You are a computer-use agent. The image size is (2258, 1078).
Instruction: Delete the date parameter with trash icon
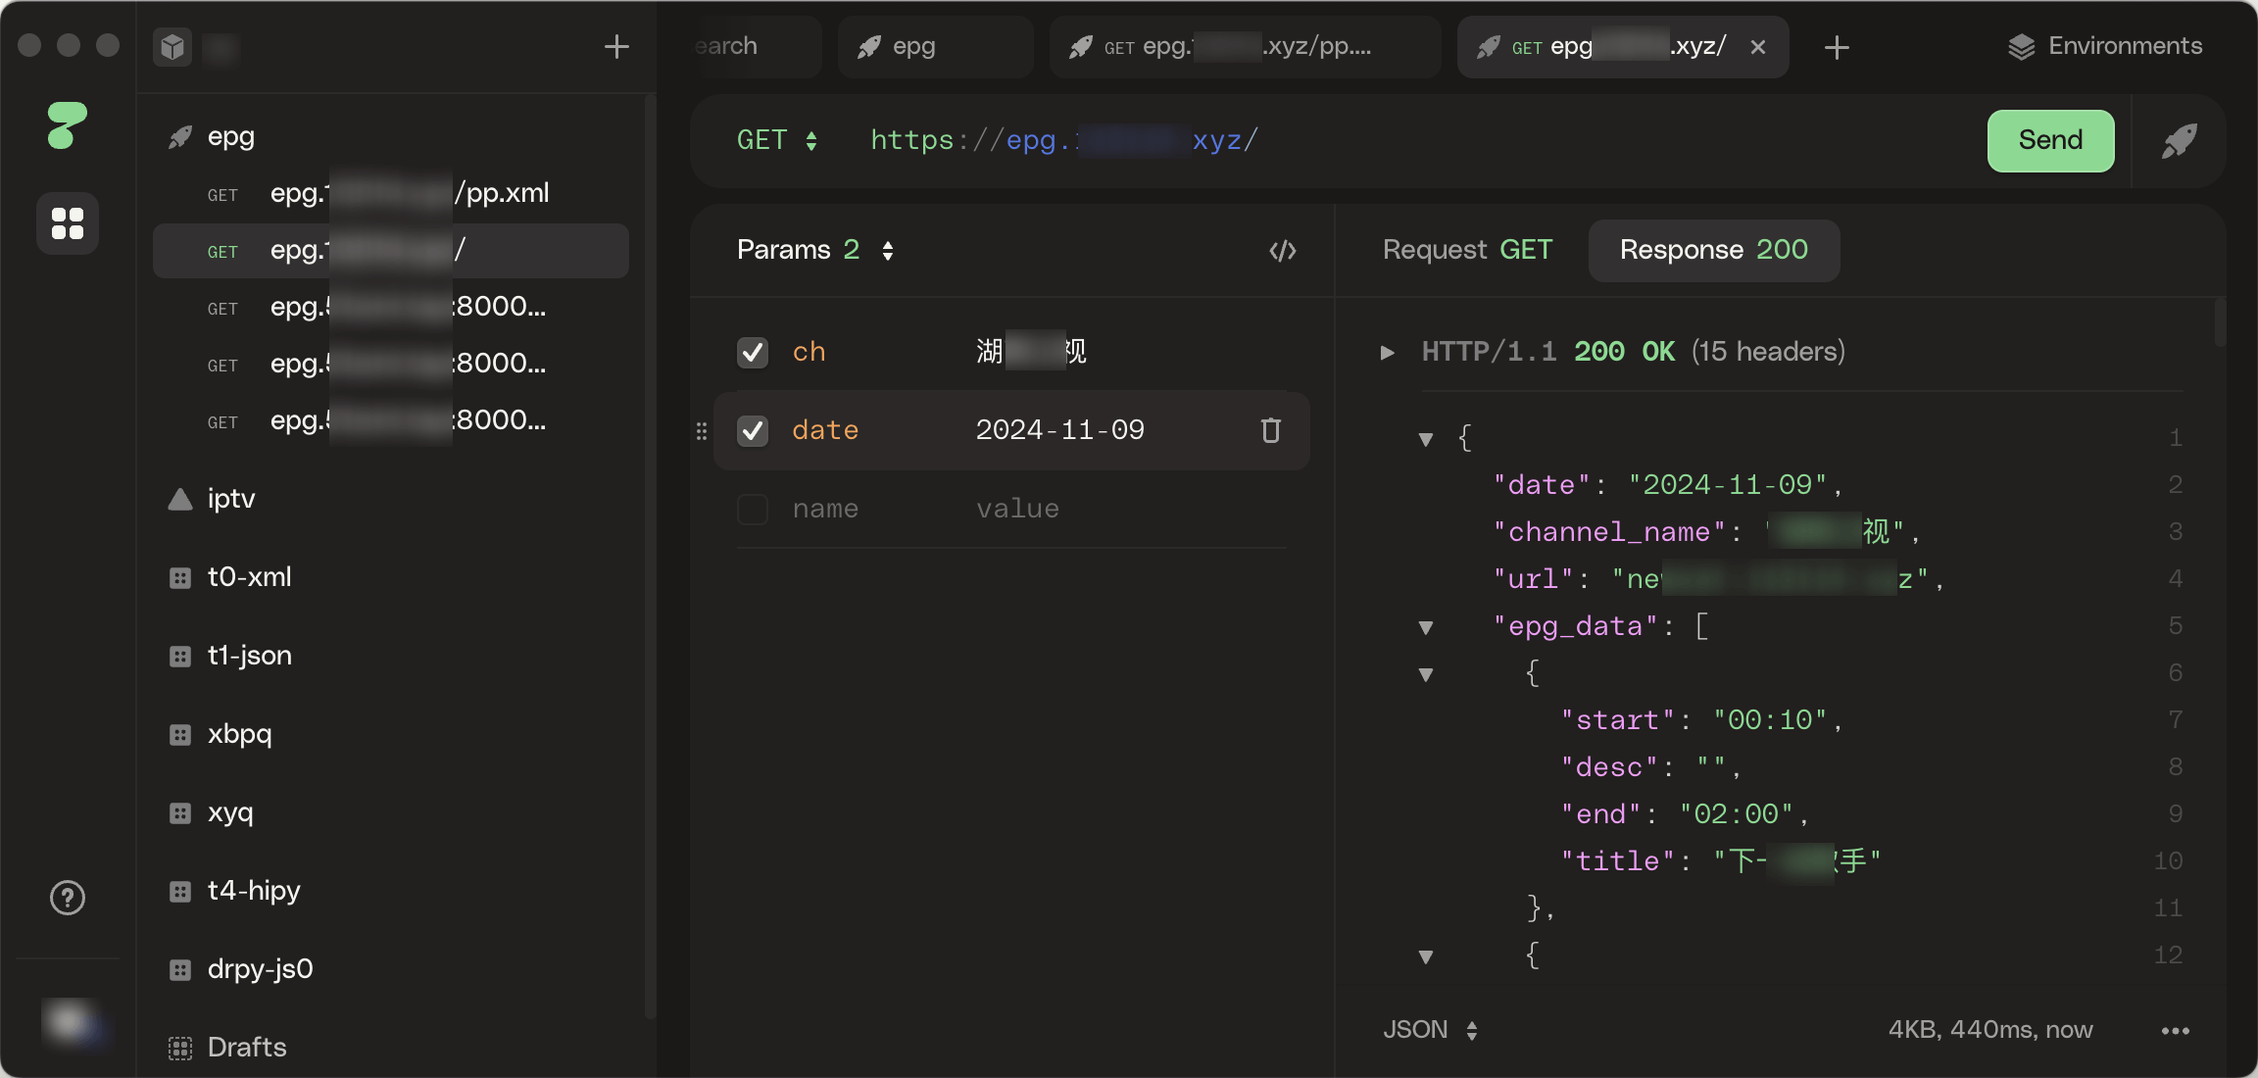pyautogui.click(x=1270, y=430)
